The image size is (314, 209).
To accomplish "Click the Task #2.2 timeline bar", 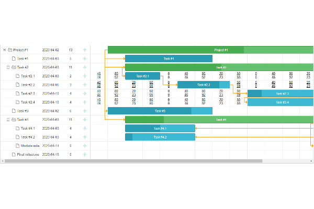I will pos(203,85).
